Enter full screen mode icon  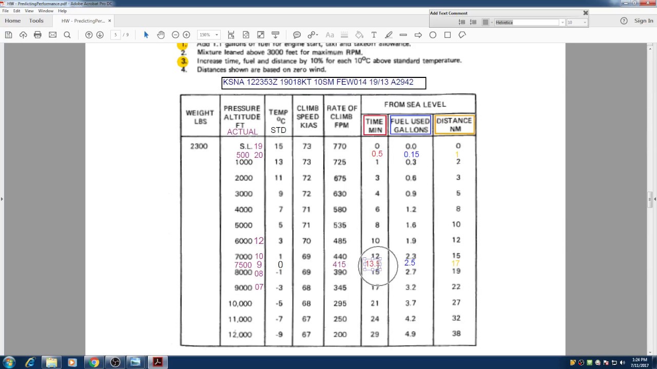point(261,35)
